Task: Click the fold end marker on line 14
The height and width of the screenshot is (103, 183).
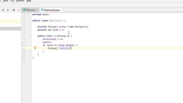Action: pyautogui.click(x=31, y=54)
